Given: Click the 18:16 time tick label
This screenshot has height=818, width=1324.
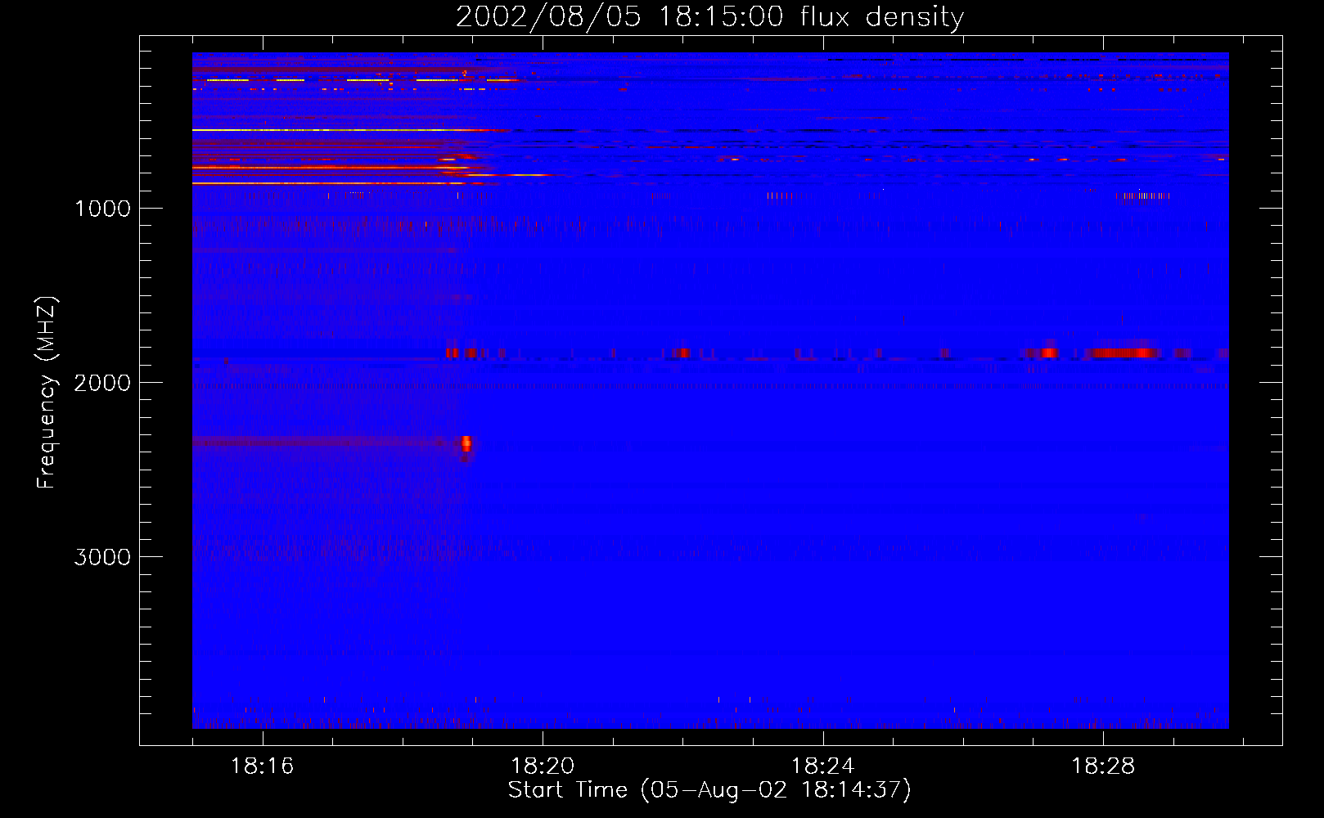Looking at the screenshot, I should click(x=262, y=766).
